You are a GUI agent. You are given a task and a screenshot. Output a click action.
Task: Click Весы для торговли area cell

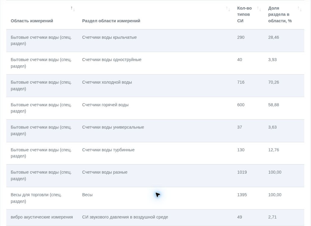[x=36, y=198]
